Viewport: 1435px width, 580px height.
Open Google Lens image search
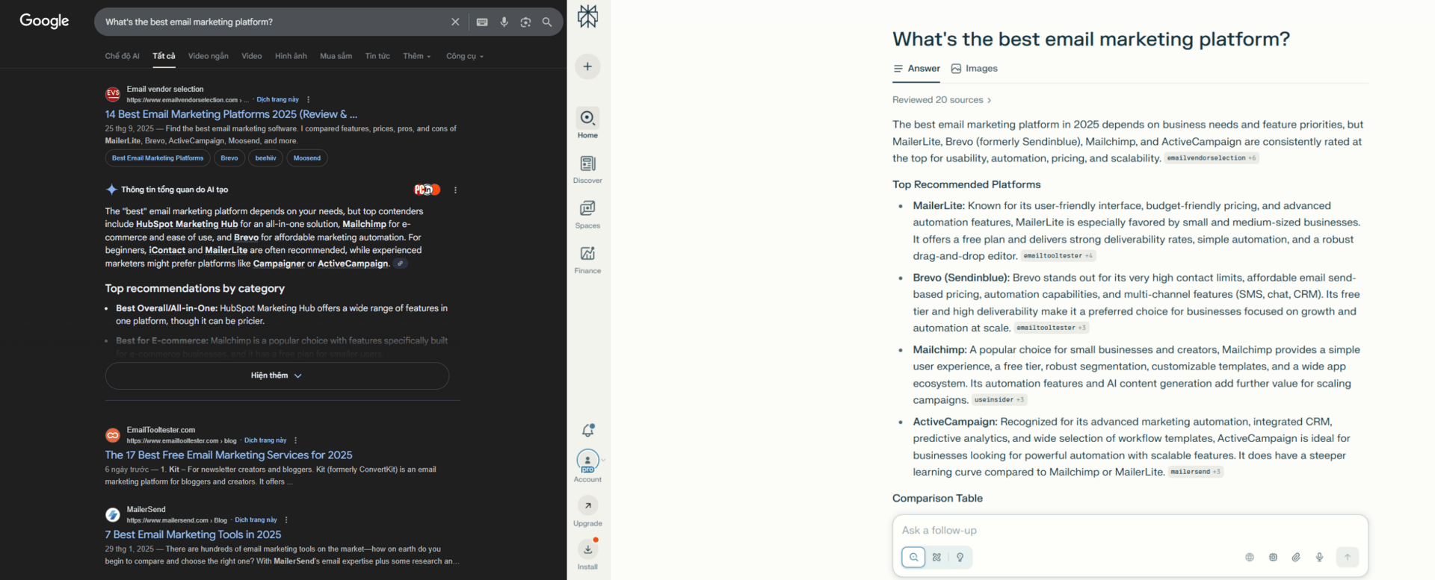pyautogui.click(x=525, y=22)
